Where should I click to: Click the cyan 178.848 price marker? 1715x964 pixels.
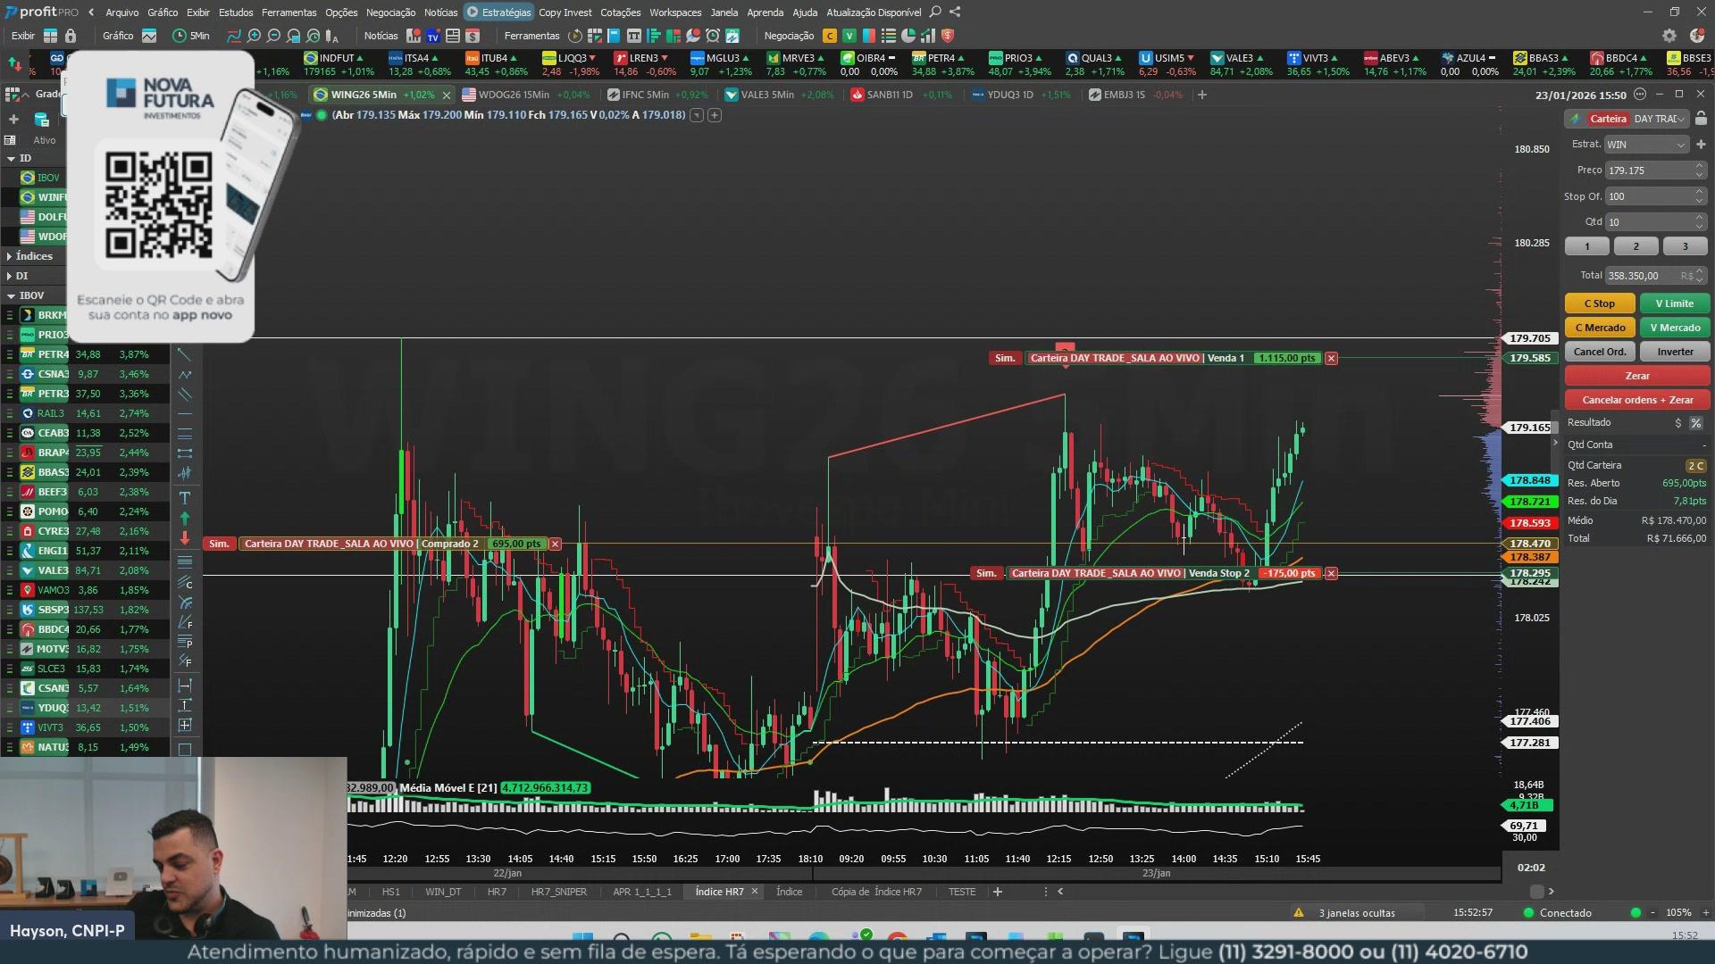point(1529,480)
